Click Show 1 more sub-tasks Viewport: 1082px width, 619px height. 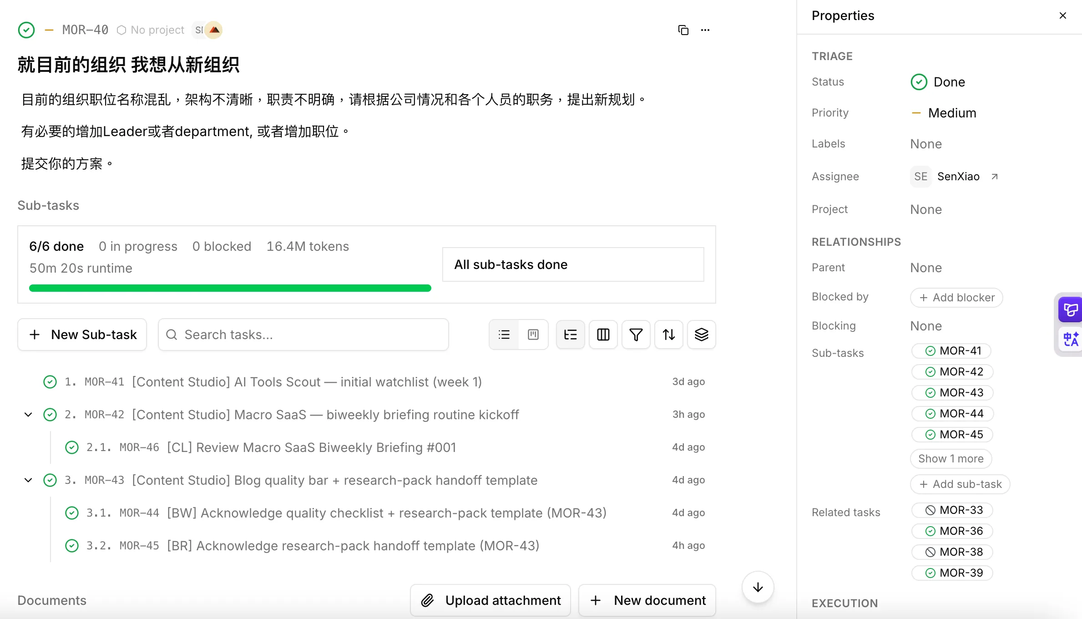(x=951, y=459)
